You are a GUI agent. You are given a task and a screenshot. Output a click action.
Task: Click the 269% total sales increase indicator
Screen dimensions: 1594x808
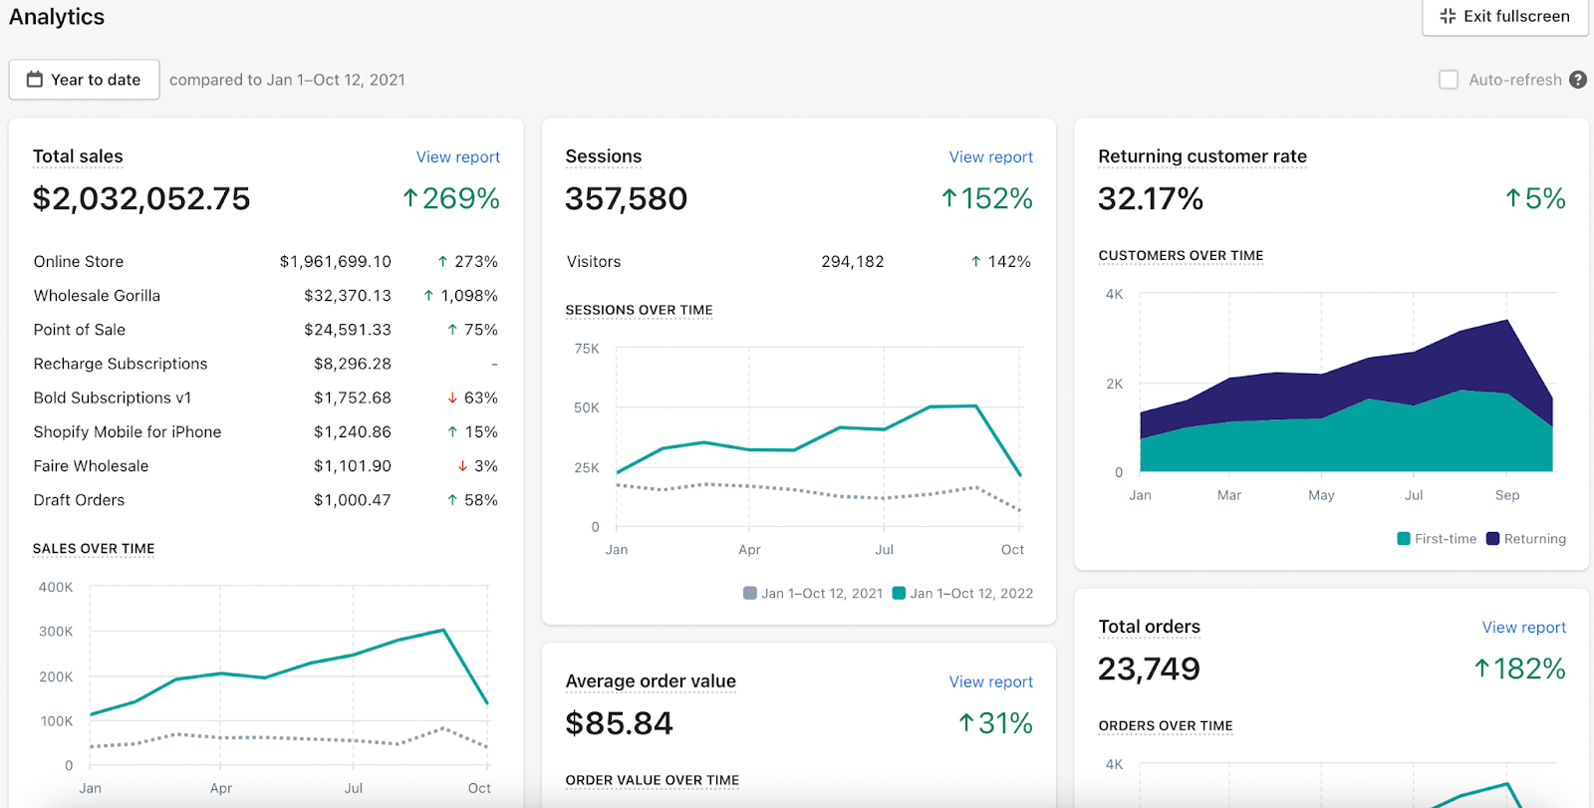click(450, 199)
